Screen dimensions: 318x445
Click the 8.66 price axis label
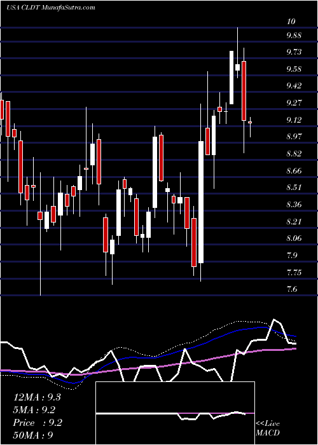coord(294,171)
